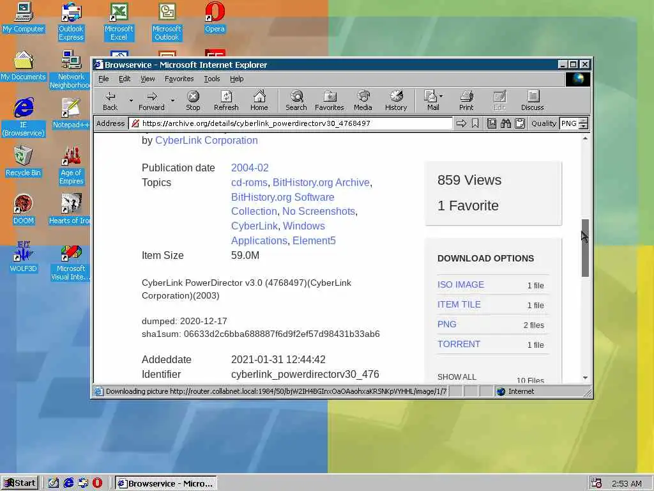Open Notepad++ desktop shortcut

pyautogui.click(x=71, y=114)
